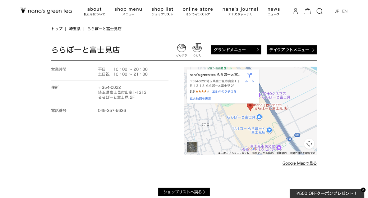This screenshot has width=368, height=198.
Task: Click the 富士見市民文化会館 map marker
Action: pyautogui.click(x=279, y=148)
